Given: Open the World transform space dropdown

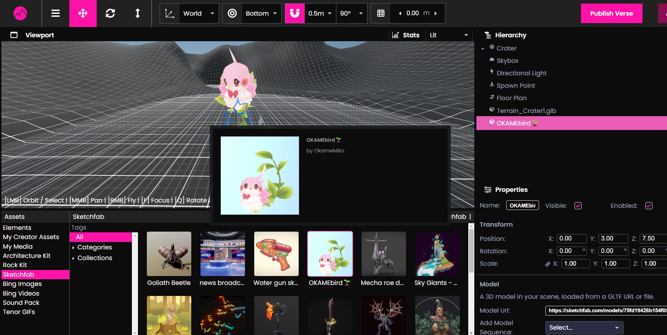Looking at the screenshot, I should (x=199, y=13).
